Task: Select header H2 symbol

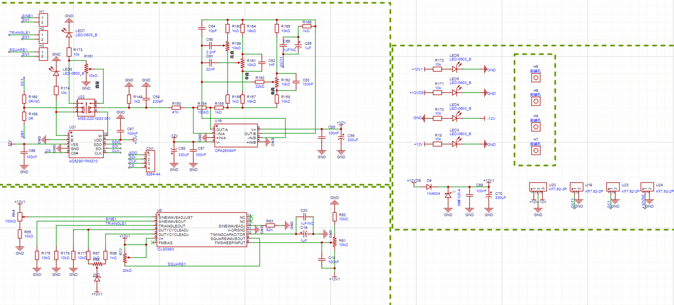Action: (x=43, y=37)
